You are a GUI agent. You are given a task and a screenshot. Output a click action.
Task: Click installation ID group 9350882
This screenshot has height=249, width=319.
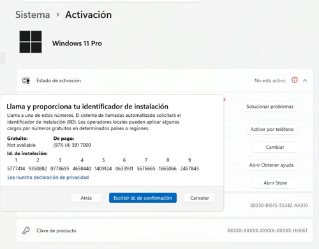click(x=38, y=169)
